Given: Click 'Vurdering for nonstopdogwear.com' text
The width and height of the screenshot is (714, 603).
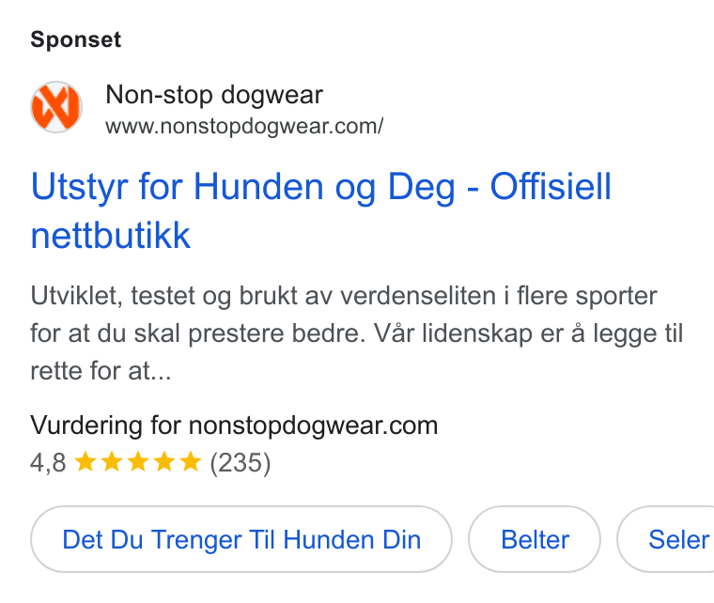Looking at the screenshot, I should click(x=234, y=425).
